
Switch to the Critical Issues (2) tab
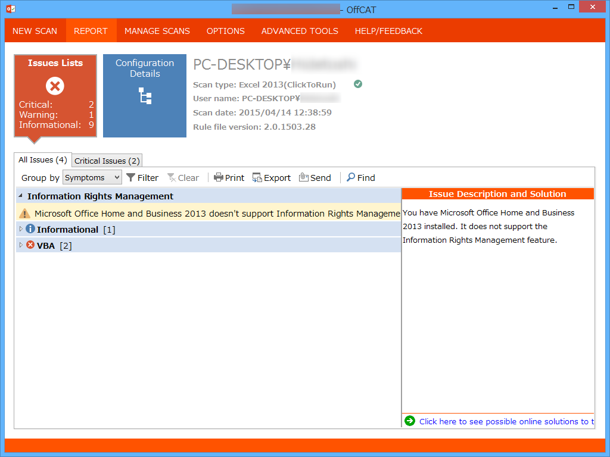pos(107,161)
